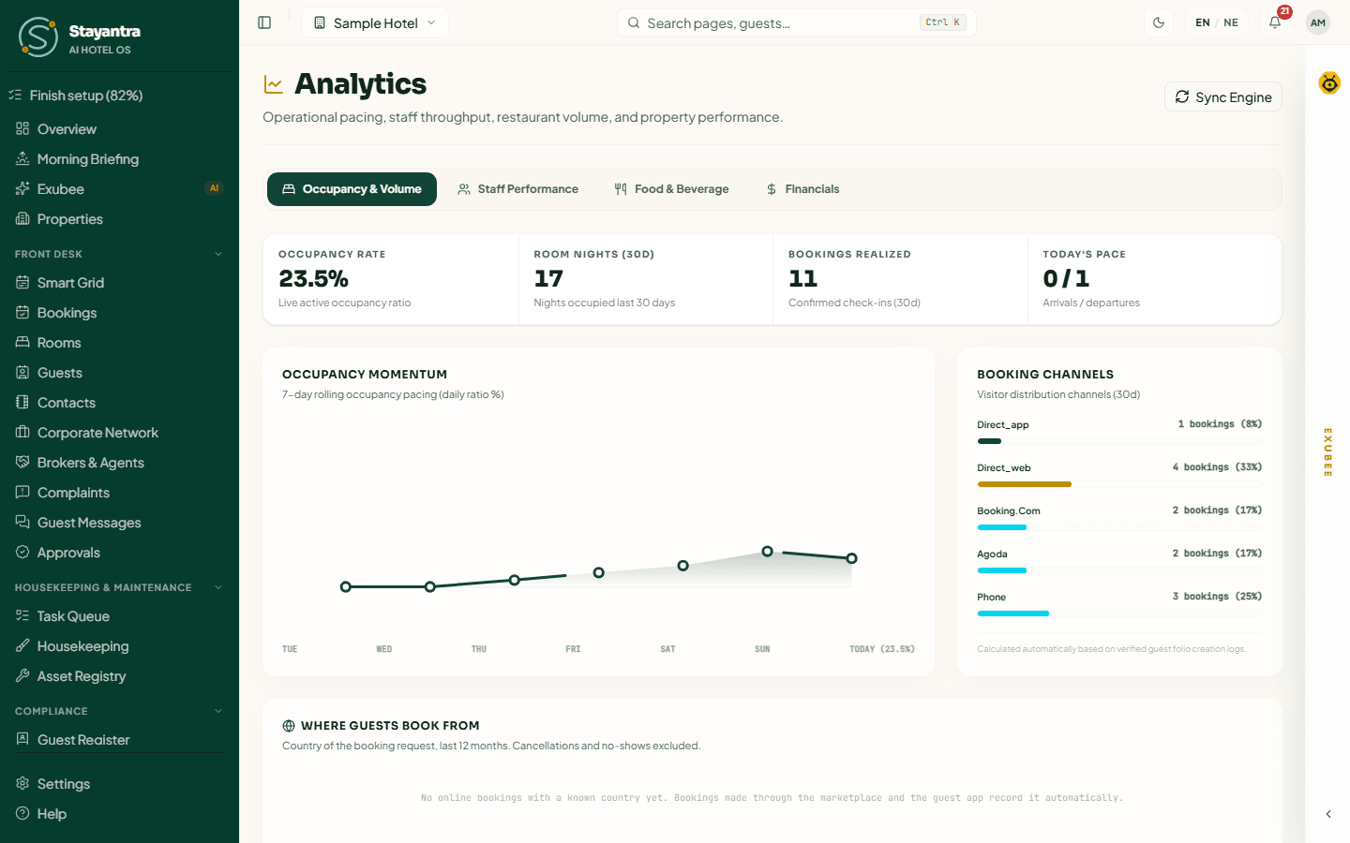The width and height of the screenshot is (1350, 843).
Task: Click the Exubee bee assistant icon
Action: click(x=1329, y=83)
